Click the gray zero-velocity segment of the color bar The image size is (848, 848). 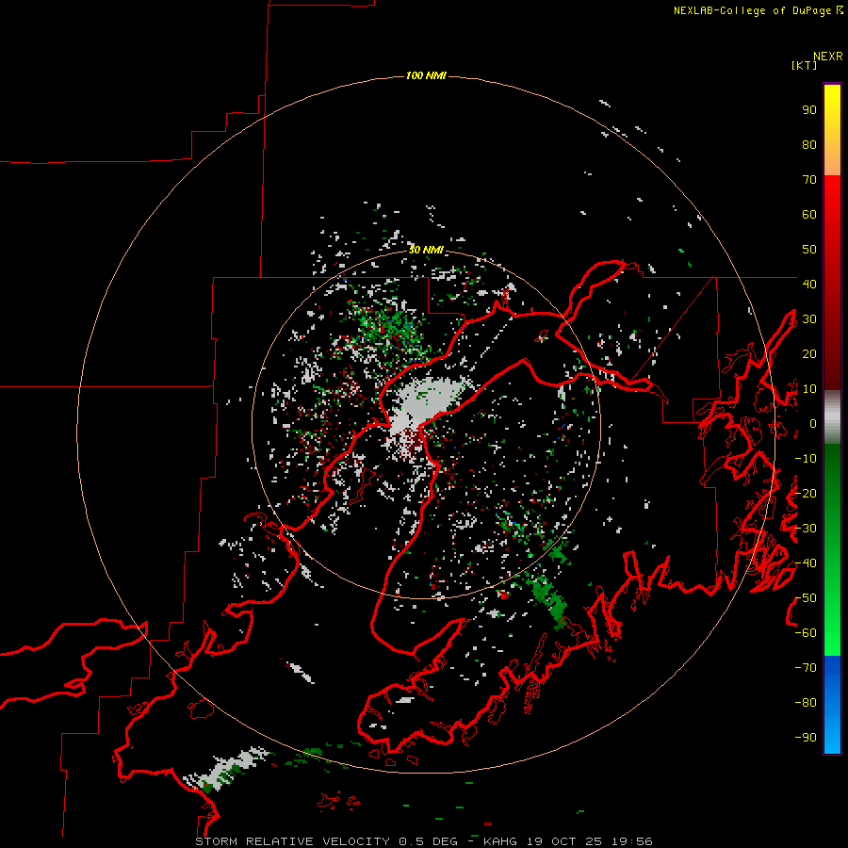coord(832,417)
